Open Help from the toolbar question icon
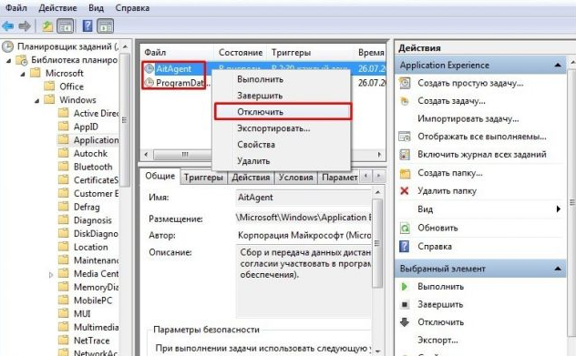Screen dimensions: 576x356 click(x=87, y=26)
